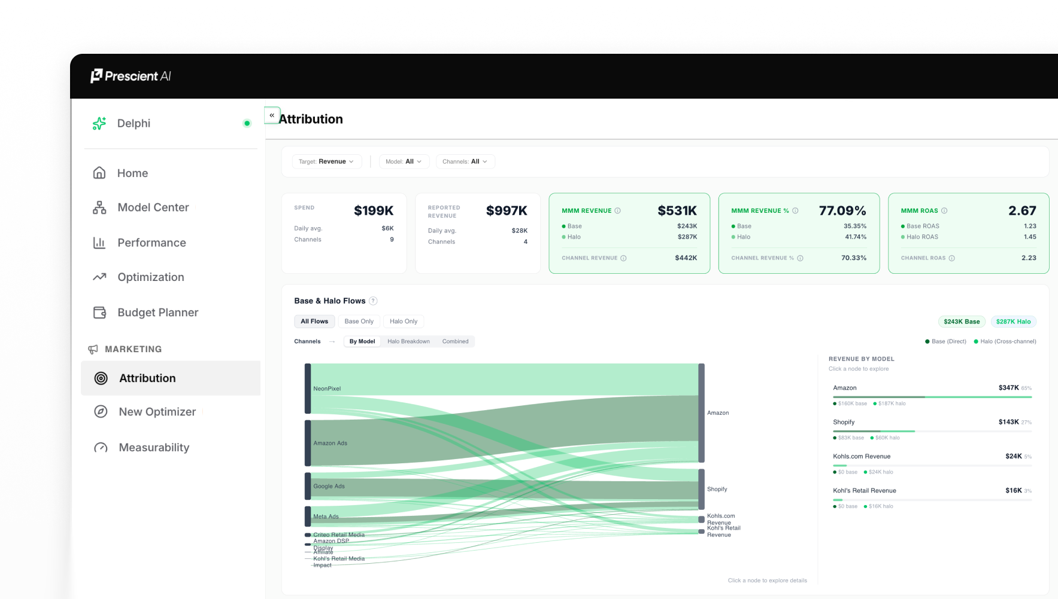1058x599 pixels.
Task: Select the Combined view
Action: coord(455,341)
